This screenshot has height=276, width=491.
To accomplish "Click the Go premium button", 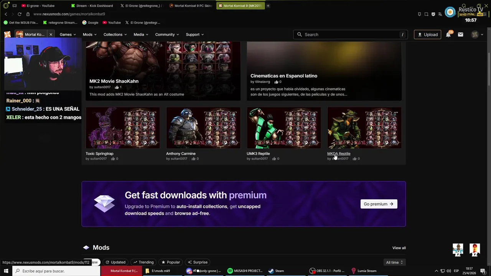I will click(379, 204).
